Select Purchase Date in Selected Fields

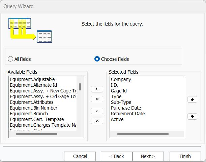126,108
